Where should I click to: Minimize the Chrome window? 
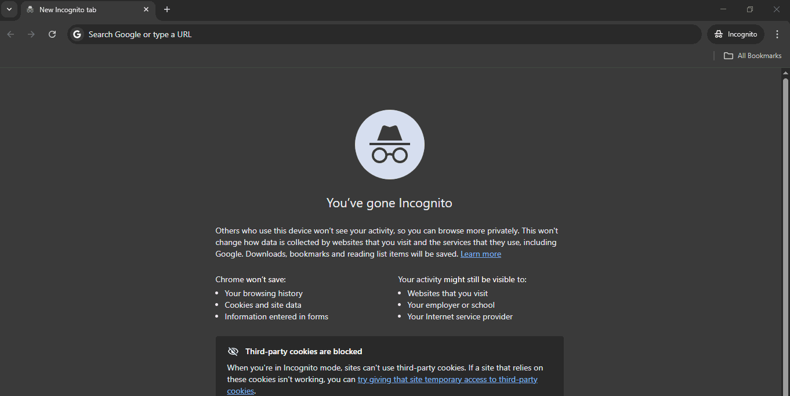click(723, 9)
